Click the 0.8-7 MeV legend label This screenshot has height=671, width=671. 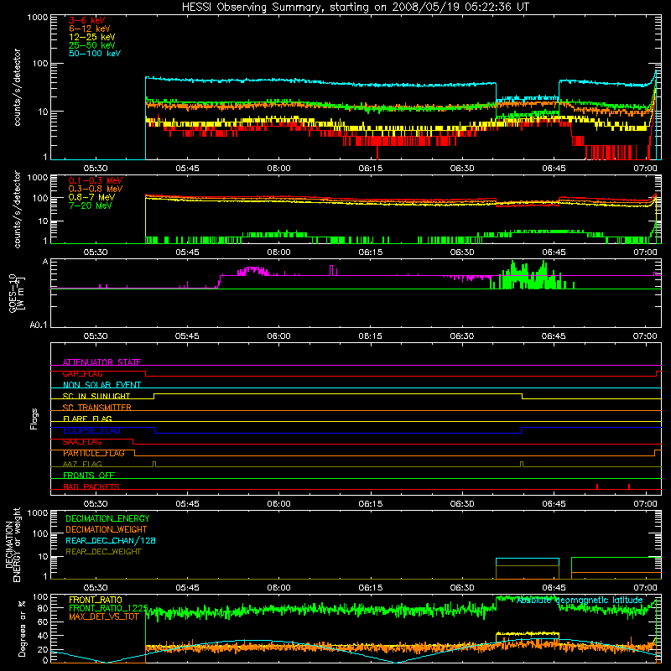coord(91,197)
